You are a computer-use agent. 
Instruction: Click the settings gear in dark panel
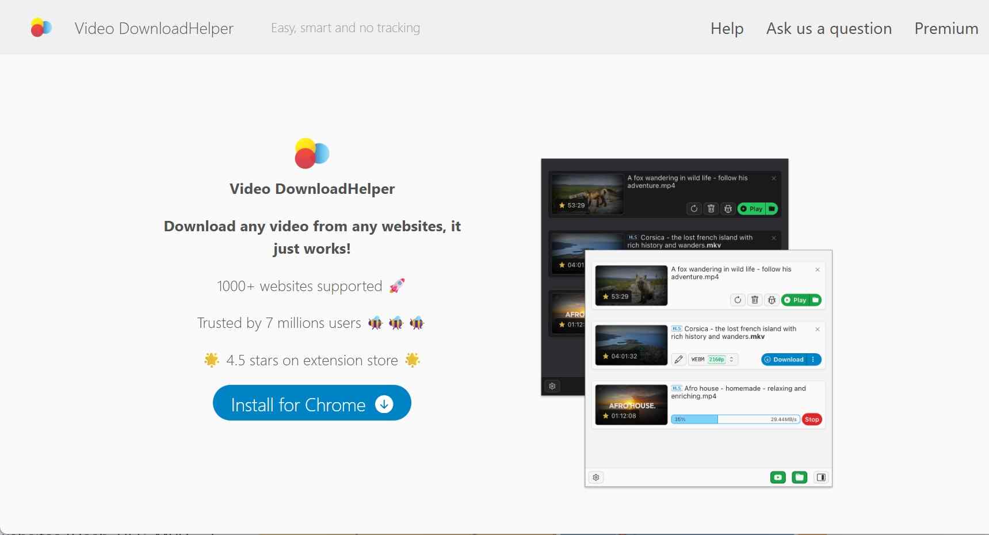pos(552,386)
